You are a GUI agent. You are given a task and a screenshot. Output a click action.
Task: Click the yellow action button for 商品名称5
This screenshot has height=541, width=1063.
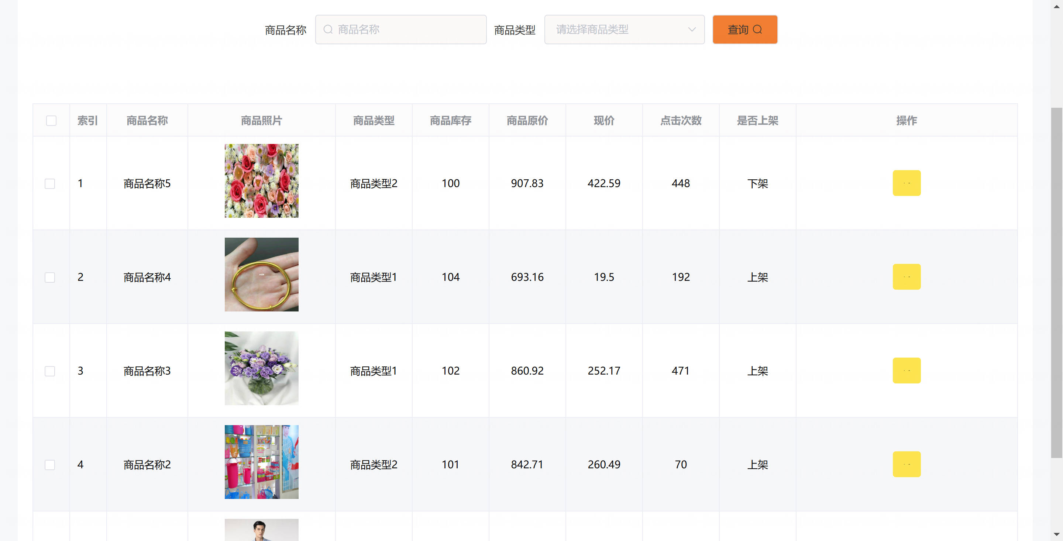(907, 183)
